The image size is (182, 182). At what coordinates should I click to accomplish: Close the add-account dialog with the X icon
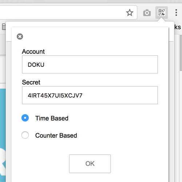click(x=20, y=36)
